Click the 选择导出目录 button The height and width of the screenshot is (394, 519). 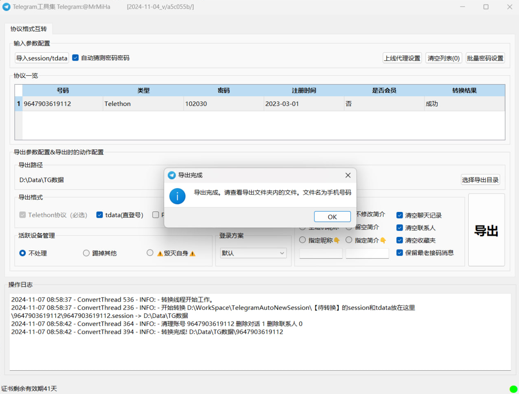point(480,180)
